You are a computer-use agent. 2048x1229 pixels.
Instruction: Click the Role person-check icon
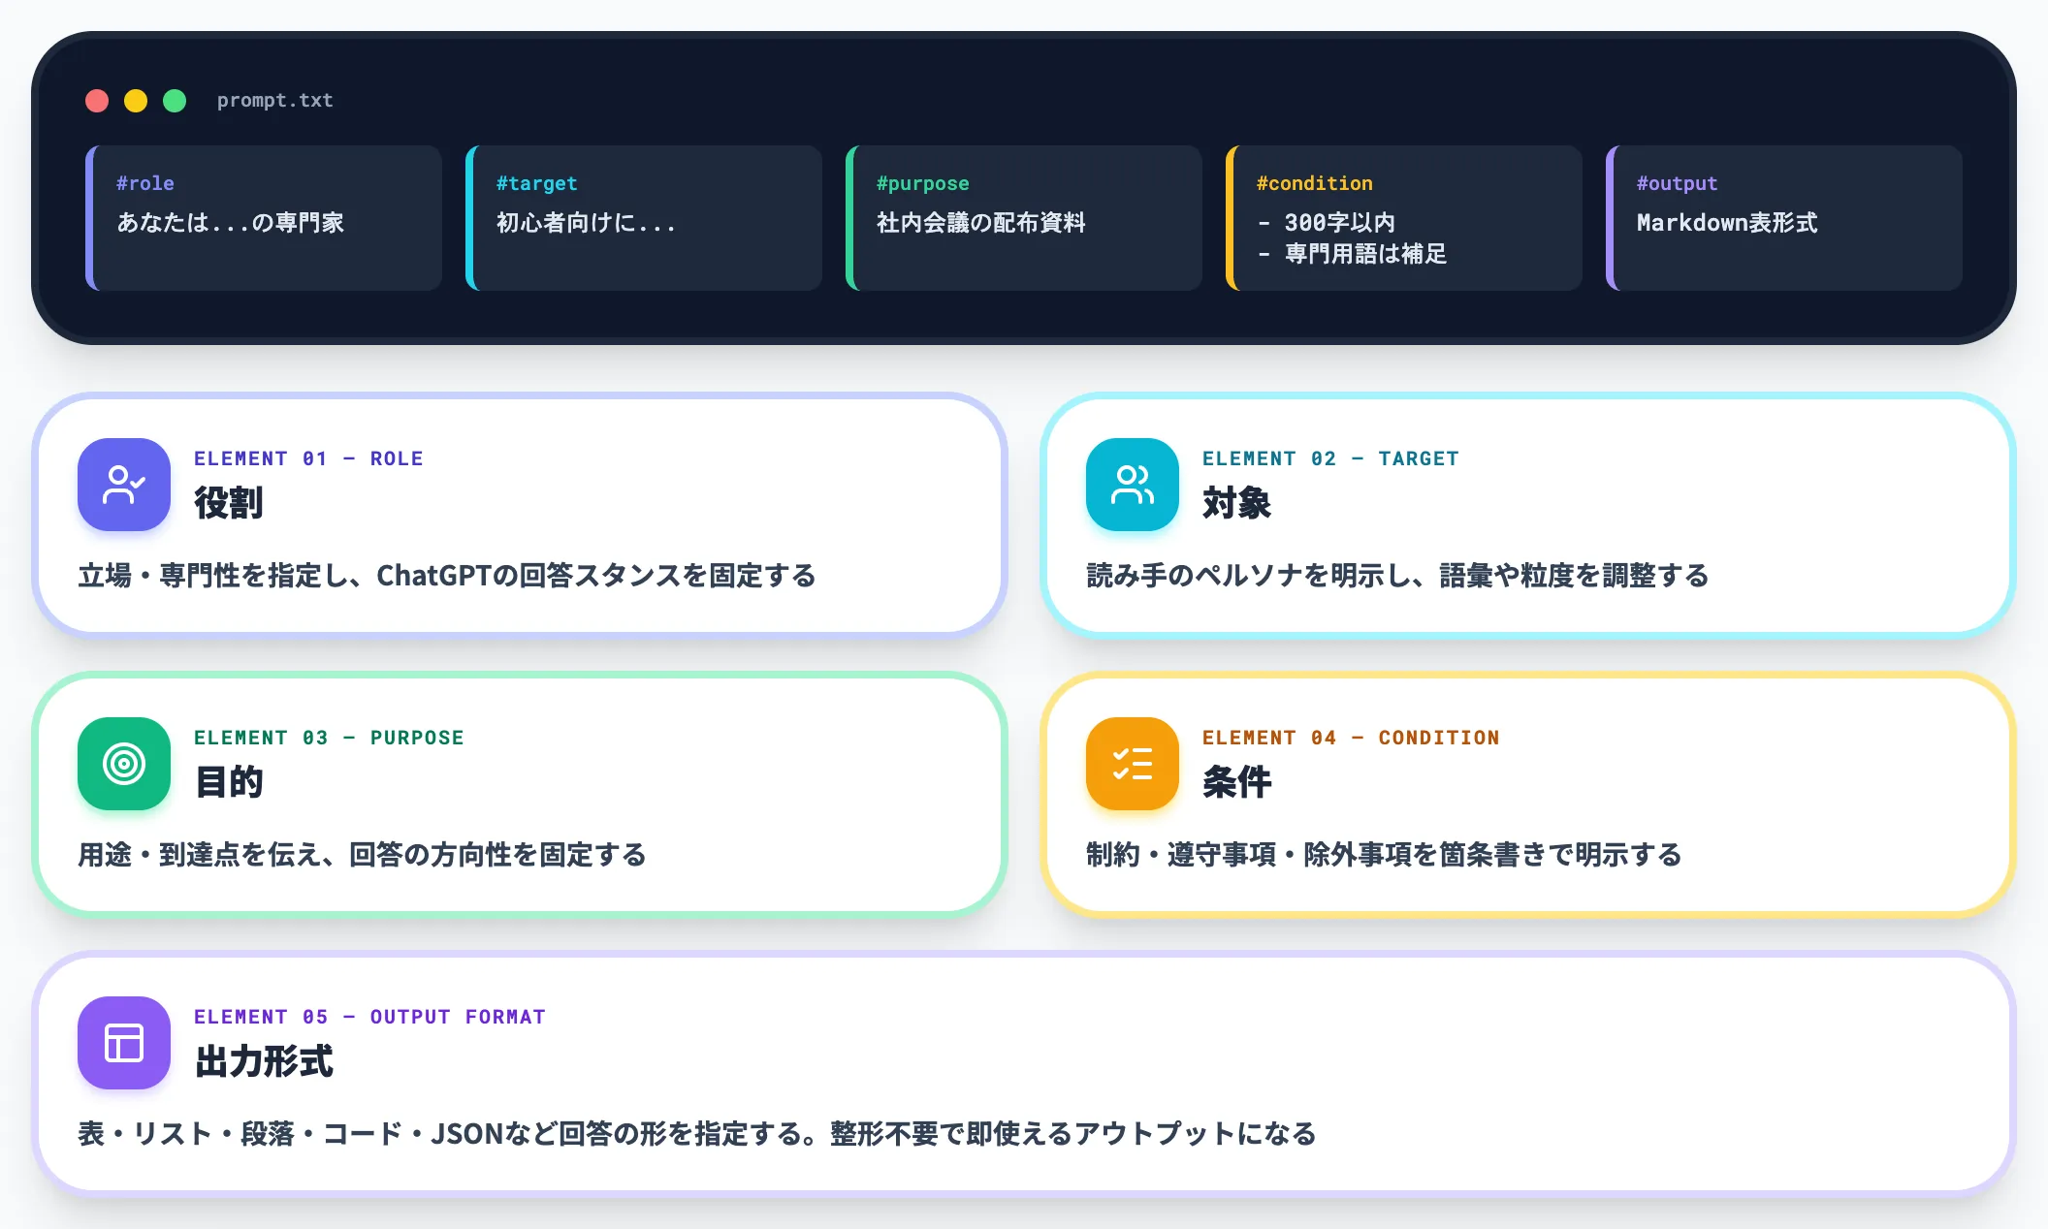point(124,485)
